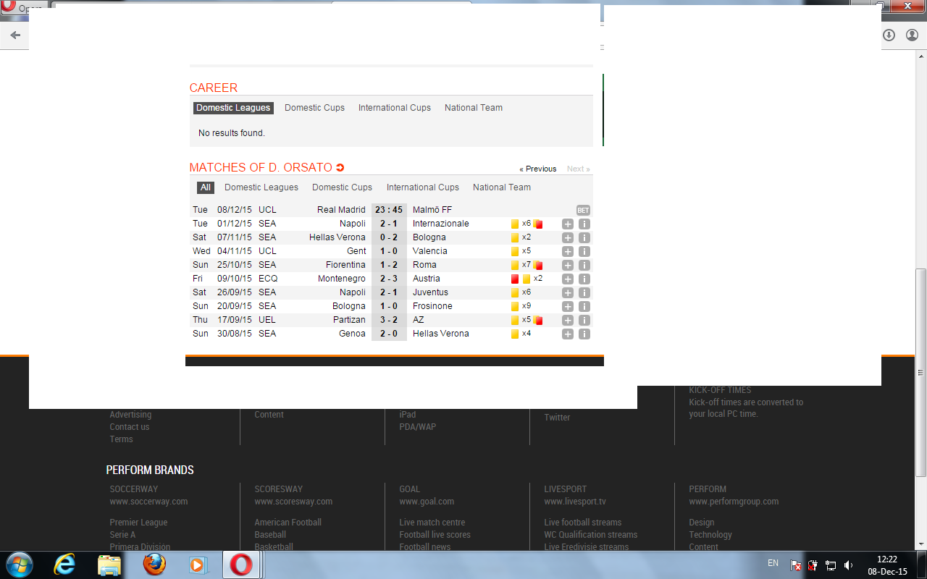Expand match details for Napoli vs Internazionale
The image size is (927, 579).
(568, 224)
